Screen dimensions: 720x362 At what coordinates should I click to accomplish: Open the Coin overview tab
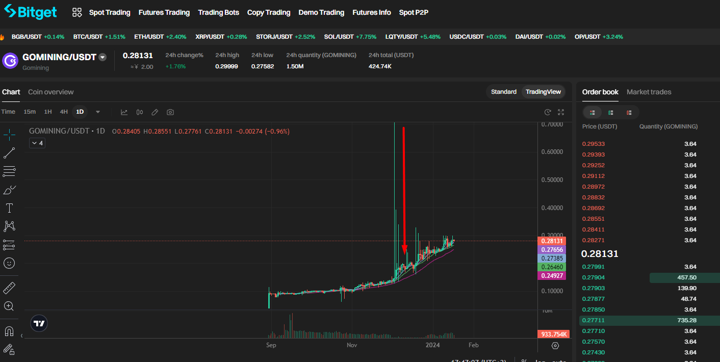click(x=50, y=92)
